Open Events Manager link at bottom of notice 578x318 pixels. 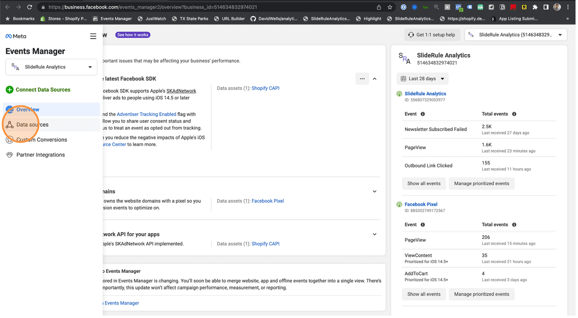coord(121,303)
